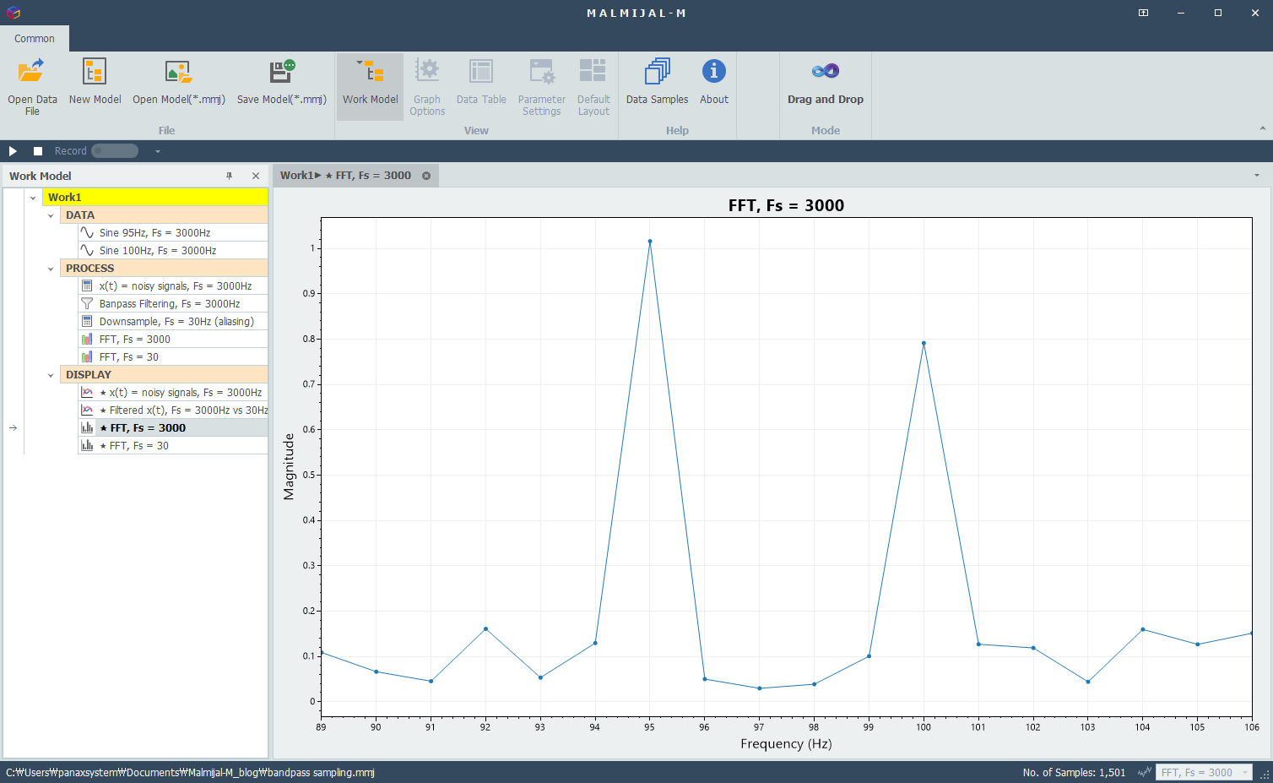Click the waveform icon in status bar
This screenshot has height=783, width=1273.
click(x=1145, y=772)
